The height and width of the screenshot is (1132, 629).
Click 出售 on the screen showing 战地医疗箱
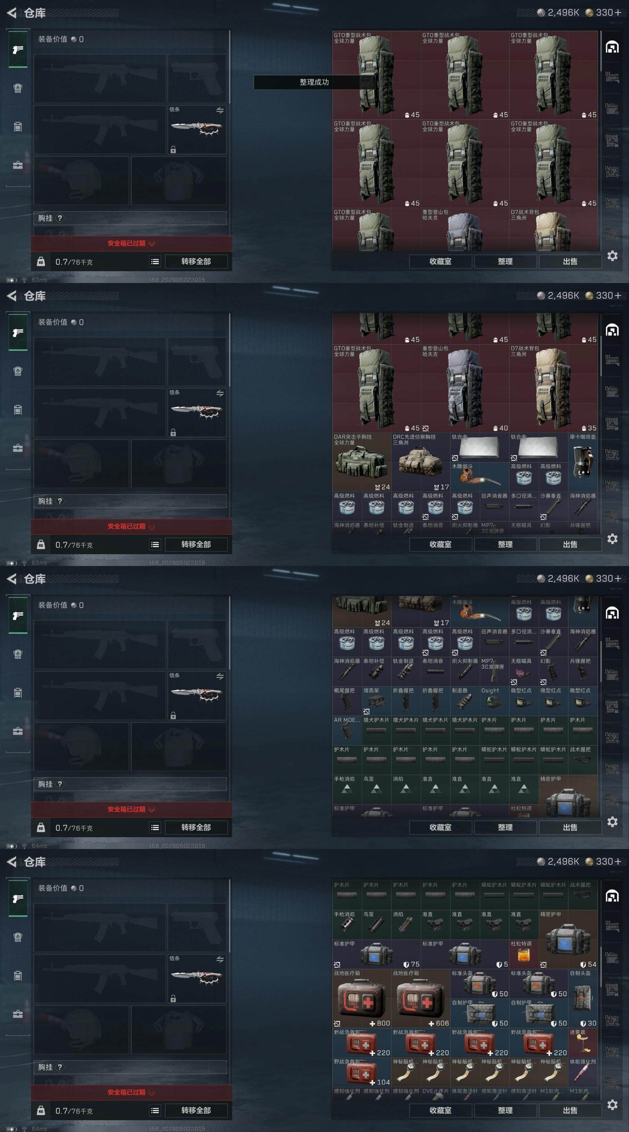coord(570,1110)
